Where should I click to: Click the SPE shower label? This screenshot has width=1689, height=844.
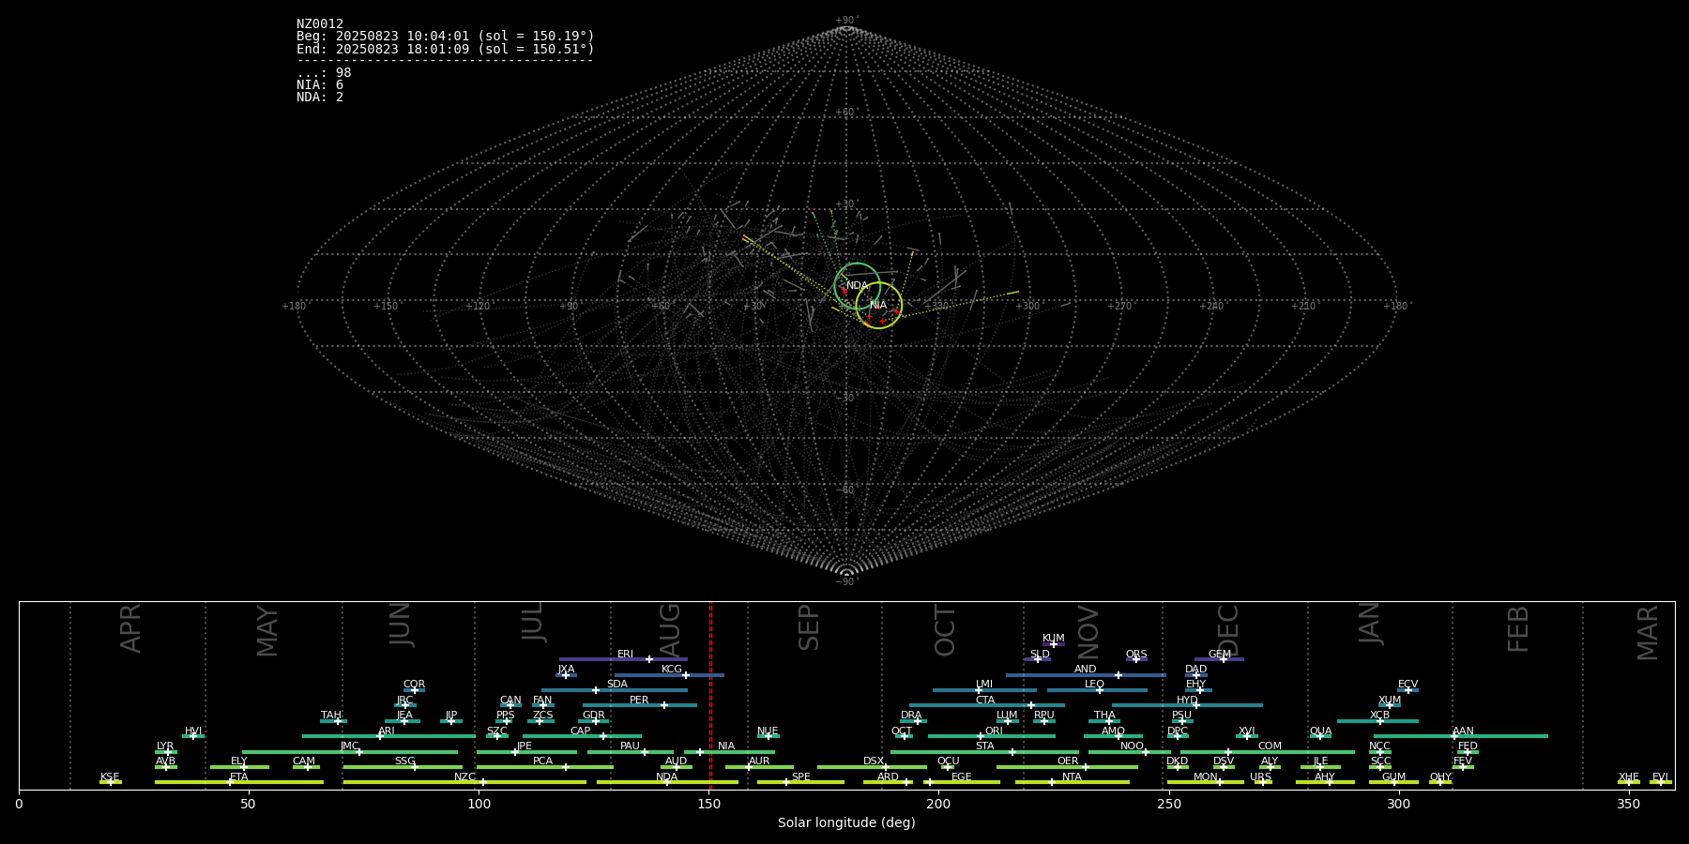[x=801, y=777]
